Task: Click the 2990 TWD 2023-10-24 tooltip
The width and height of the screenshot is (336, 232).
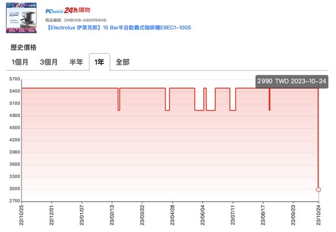Action: (x=292, y=81)
